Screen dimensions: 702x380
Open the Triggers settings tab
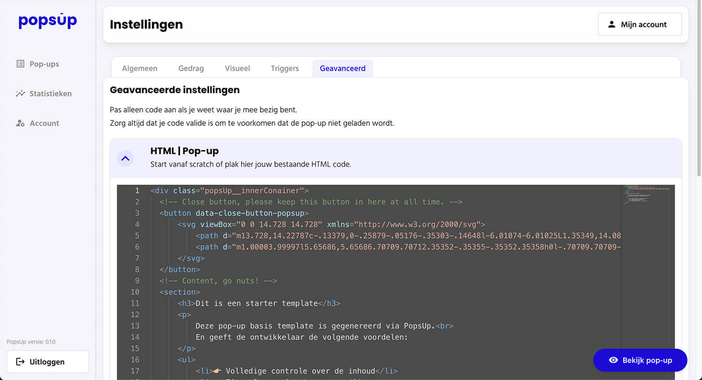(284, 68)
